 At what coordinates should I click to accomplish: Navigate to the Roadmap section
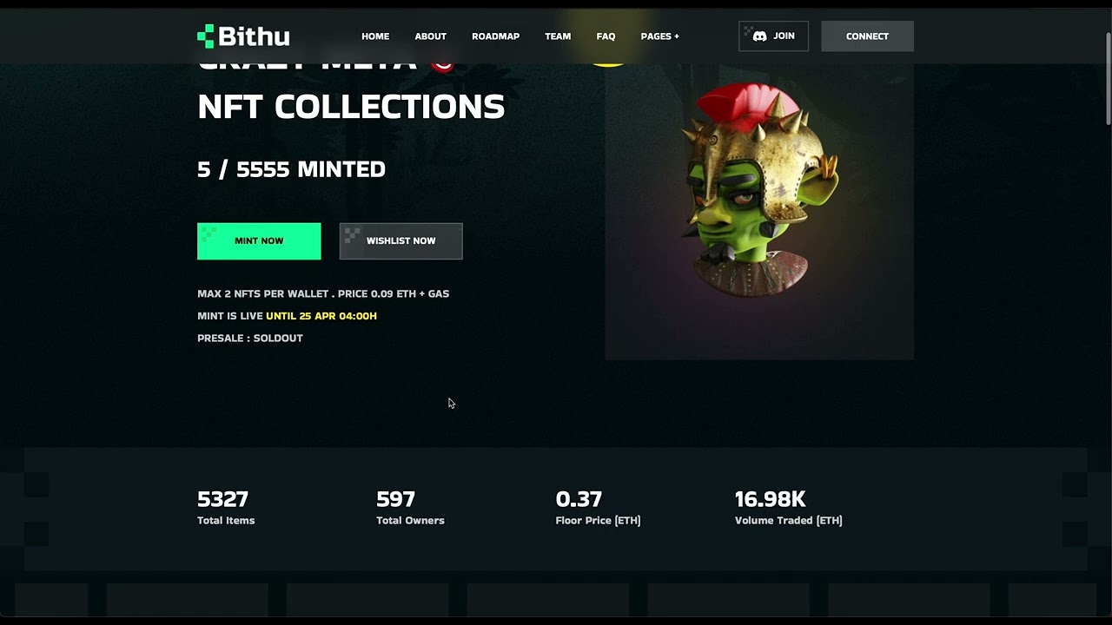(495, 36)
